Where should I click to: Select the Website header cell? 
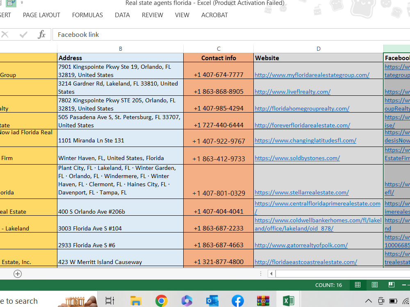[x=319, y=58]
